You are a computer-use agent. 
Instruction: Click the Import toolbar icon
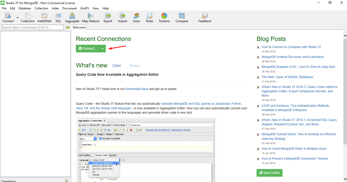[123, 18]
